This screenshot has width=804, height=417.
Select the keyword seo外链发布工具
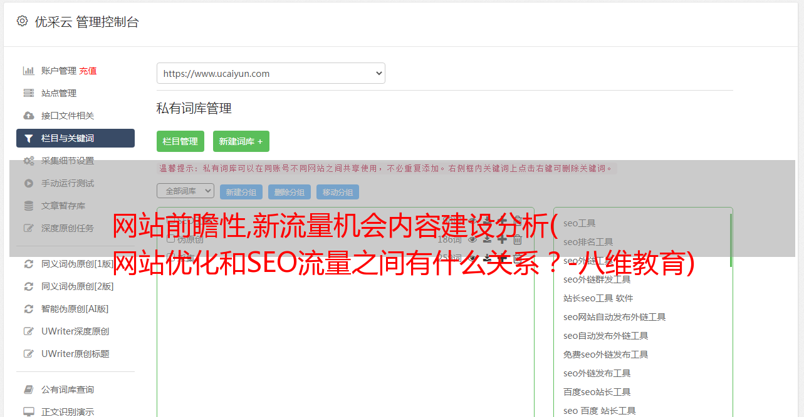point(597,373)
